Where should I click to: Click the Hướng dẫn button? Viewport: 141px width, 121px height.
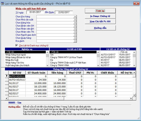click(100, 28)
